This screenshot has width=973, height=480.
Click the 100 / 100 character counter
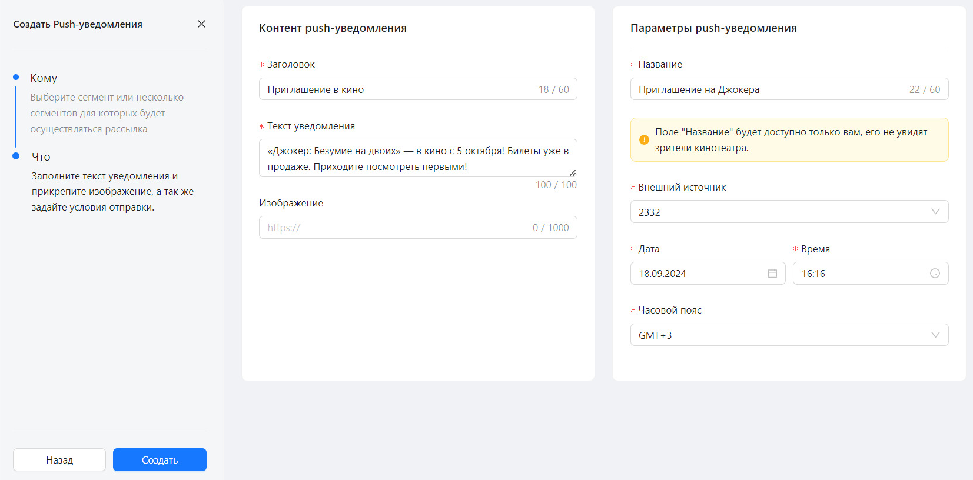click(556, 185)
